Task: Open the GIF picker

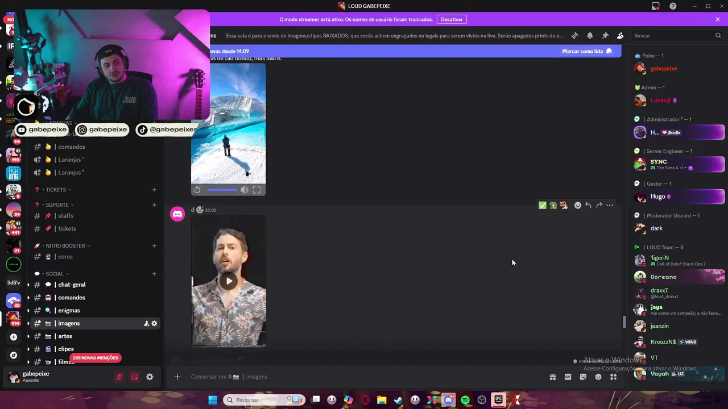Action: [568, 377]
